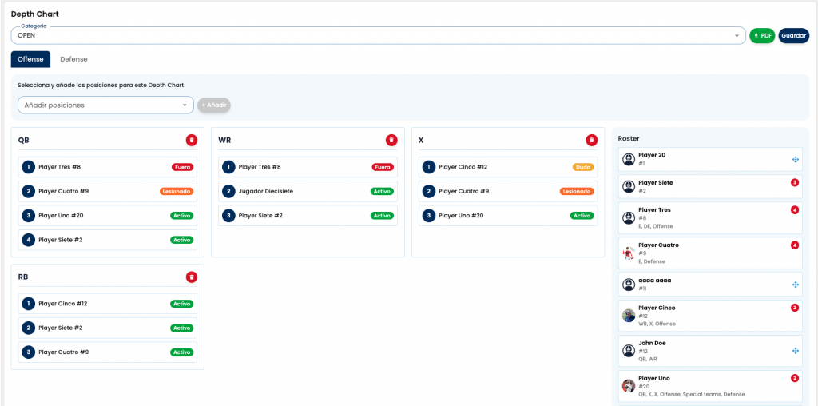
Task: Delete the WR position card
Action: click(x=391, y=140)
